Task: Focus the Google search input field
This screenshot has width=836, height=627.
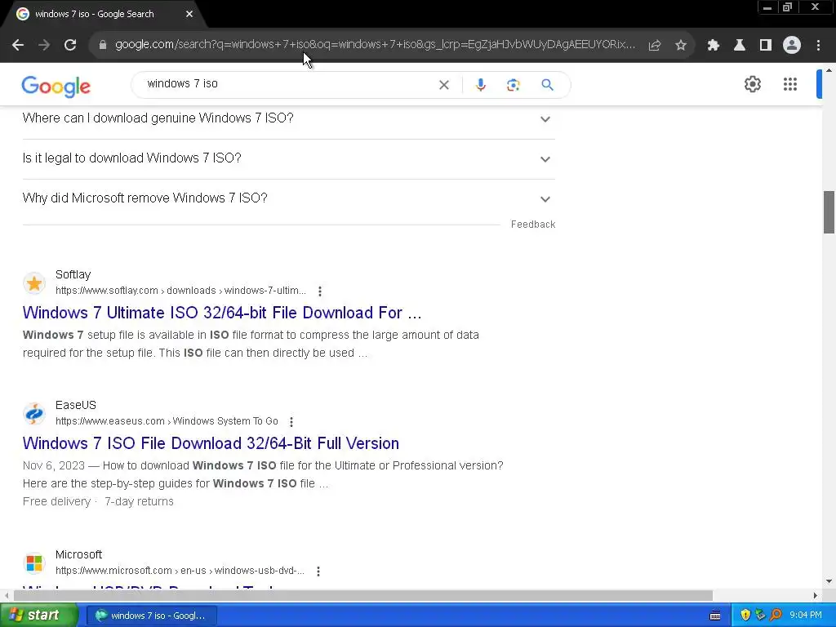Action: point(288,84)
